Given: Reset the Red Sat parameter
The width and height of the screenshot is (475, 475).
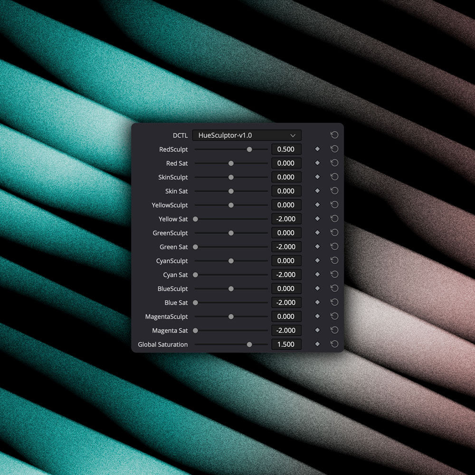Looking at the screenshot, I should click(334, 163).
